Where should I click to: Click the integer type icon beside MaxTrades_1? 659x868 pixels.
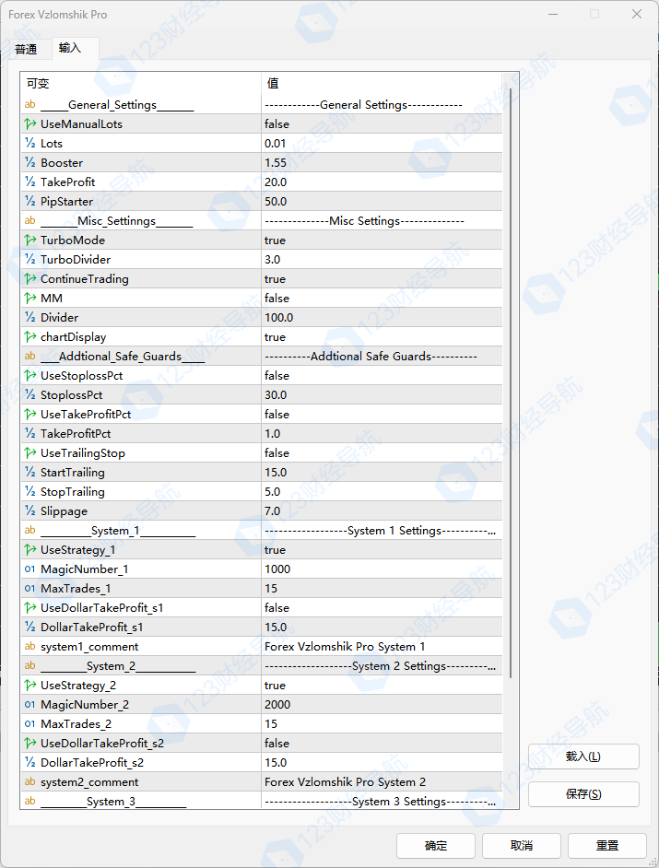(x=29, y=589)
